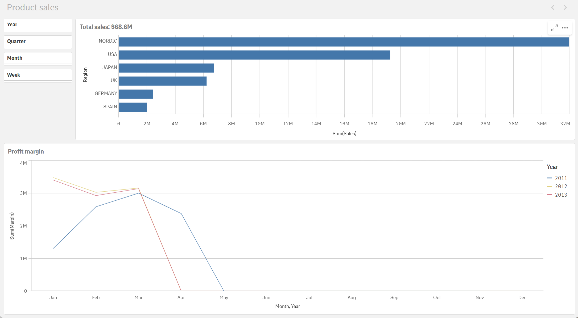Open the Month filter pane
Viewport: 578px width, 318px height.
[38, 58]
